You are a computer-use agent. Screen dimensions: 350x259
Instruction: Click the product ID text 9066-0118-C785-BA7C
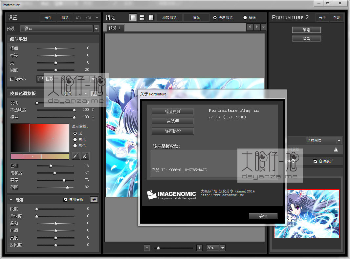point(188,170)
